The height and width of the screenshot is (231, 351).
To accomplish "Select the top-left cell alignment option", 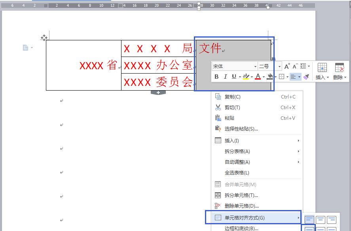I will (309, 220).
